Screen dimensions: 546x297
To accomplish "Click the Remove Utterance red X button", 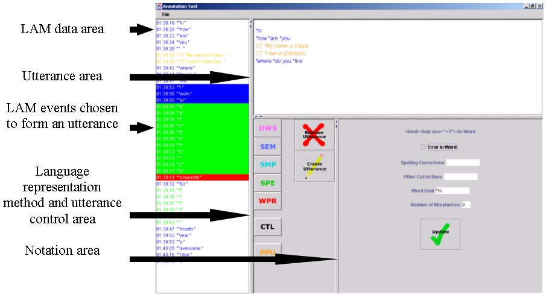I will coord(314,135).
